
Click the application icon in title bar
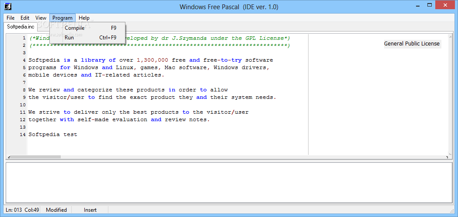tap(8, 6)
